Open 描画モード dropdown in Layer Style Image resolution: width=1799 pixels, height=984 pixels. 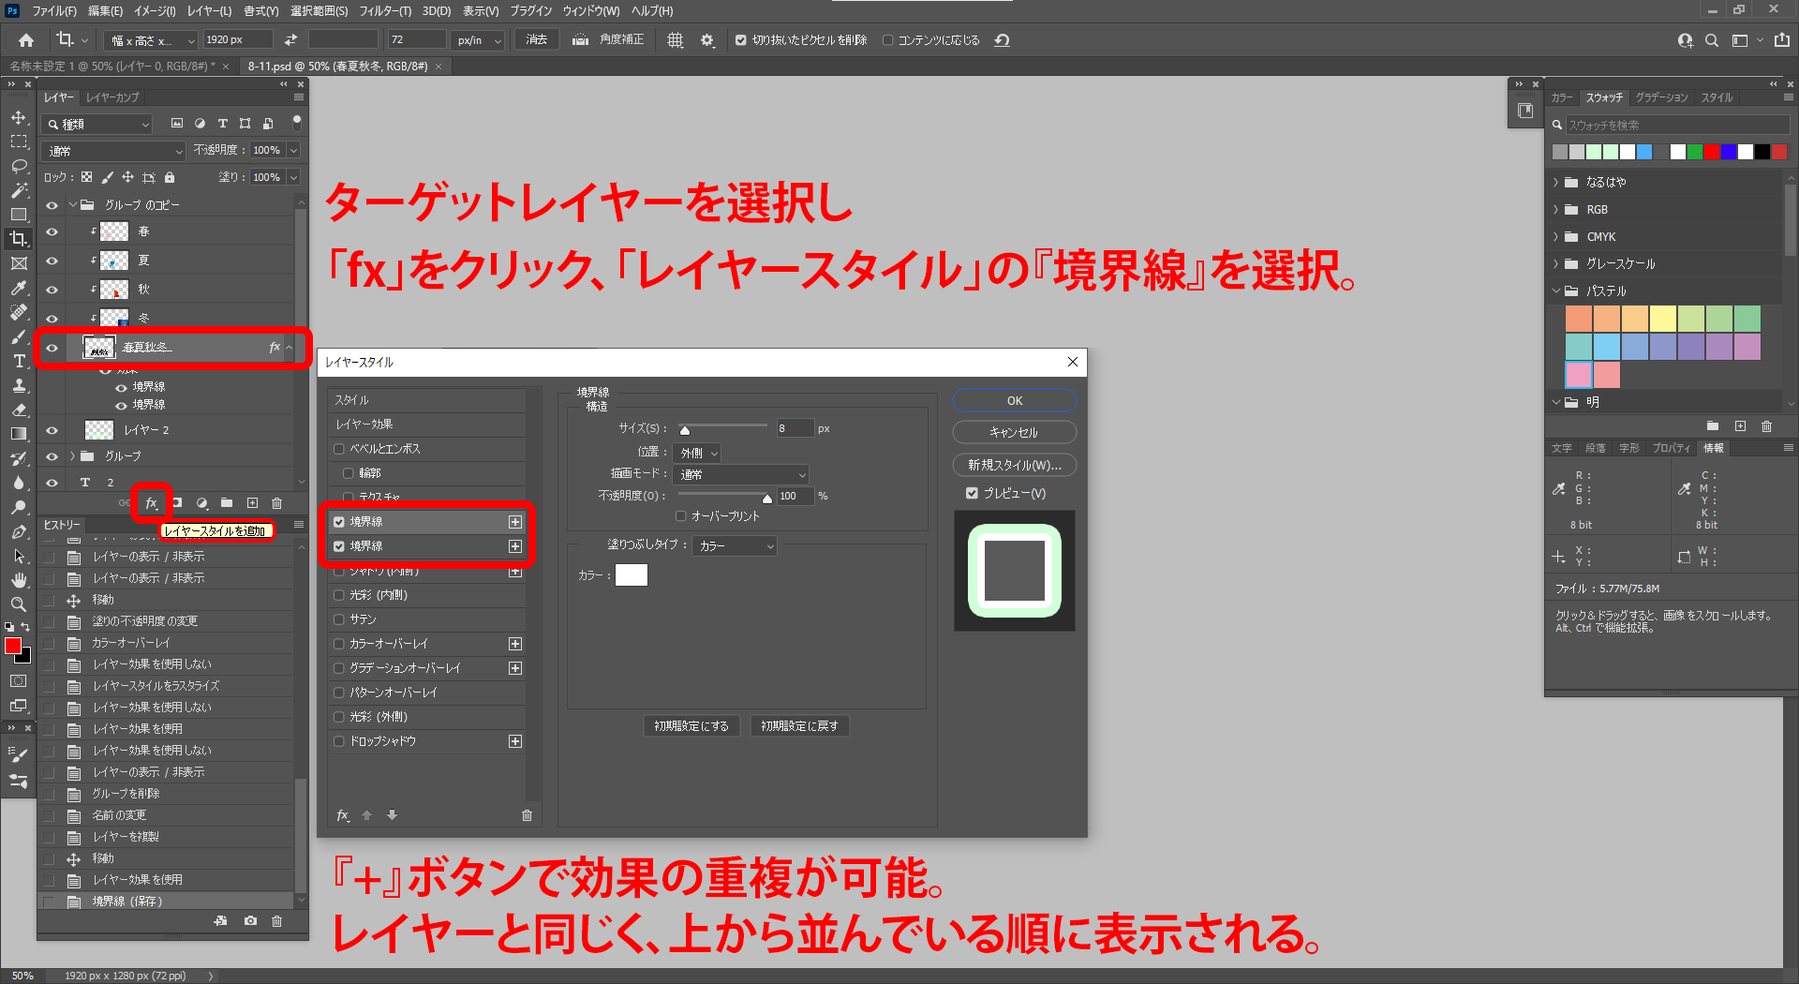(x=741, y=474)
